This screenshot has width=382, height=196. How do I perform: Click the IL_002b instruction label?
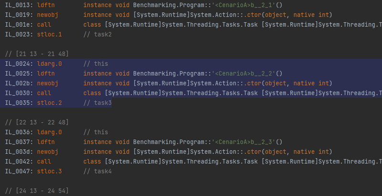point(18,83)
